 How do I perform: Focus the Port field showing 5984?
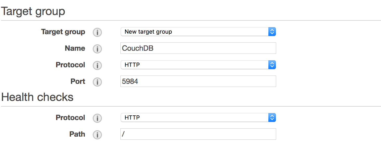coord(198,82)
